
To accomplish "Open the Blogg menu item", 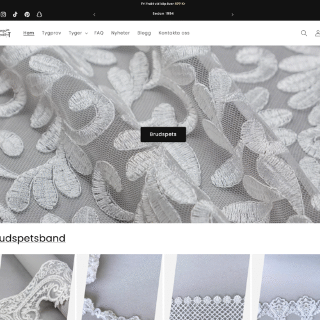I will pyautogui.click(x=144, y=33).
